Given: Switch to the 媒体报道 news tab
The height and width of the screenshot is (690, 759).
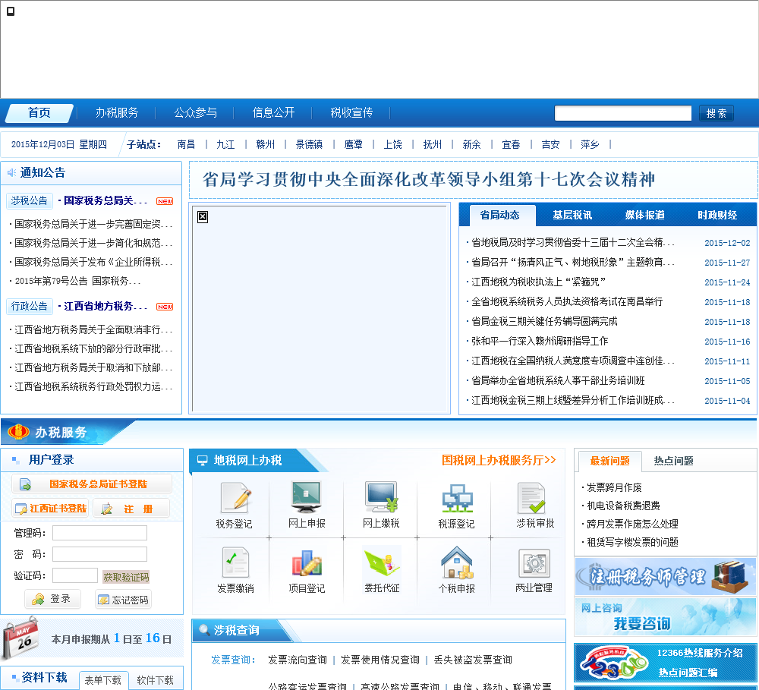Looking at the screenshot, I should pyautogui.click(x=644, y=215).
